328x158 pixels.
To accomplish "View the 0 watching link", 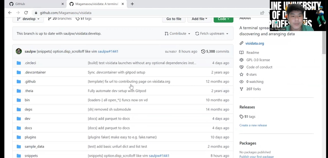I will 255,82.
